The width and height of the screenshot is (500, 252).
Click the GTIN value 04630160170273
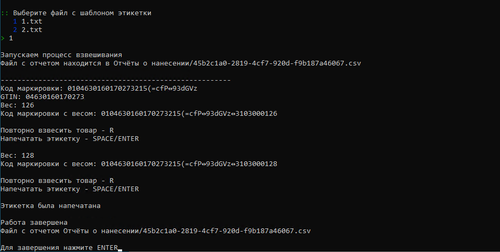(55, 96)
